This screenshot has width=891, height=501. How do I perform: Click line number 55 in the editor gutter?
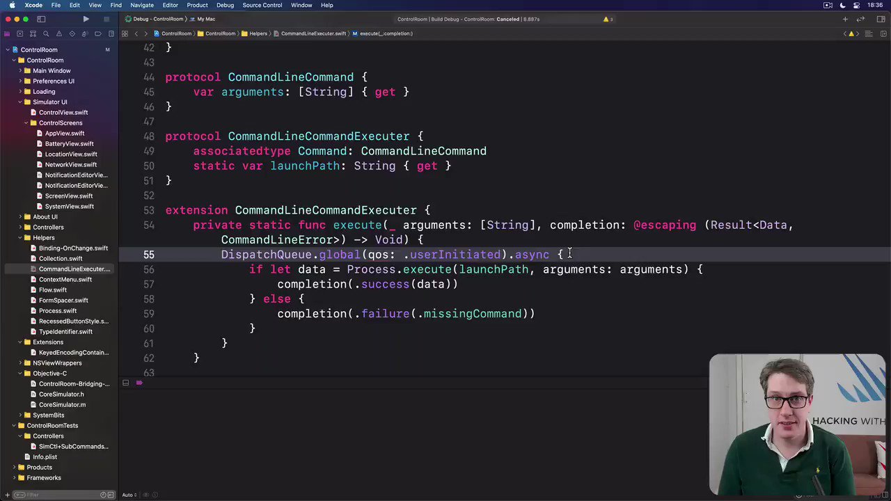[148, 255]
